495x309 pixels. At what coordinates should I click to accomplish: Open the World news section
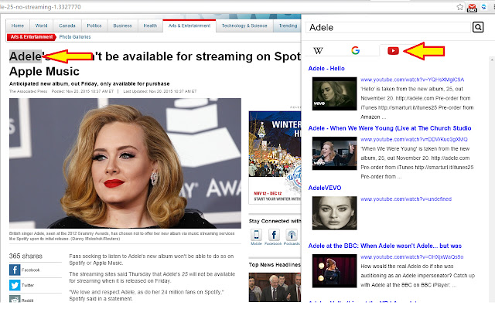coord(41,25)
